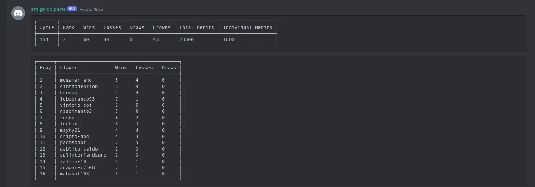Select player mayky01
535x187 pixels.
click(70, 130)
